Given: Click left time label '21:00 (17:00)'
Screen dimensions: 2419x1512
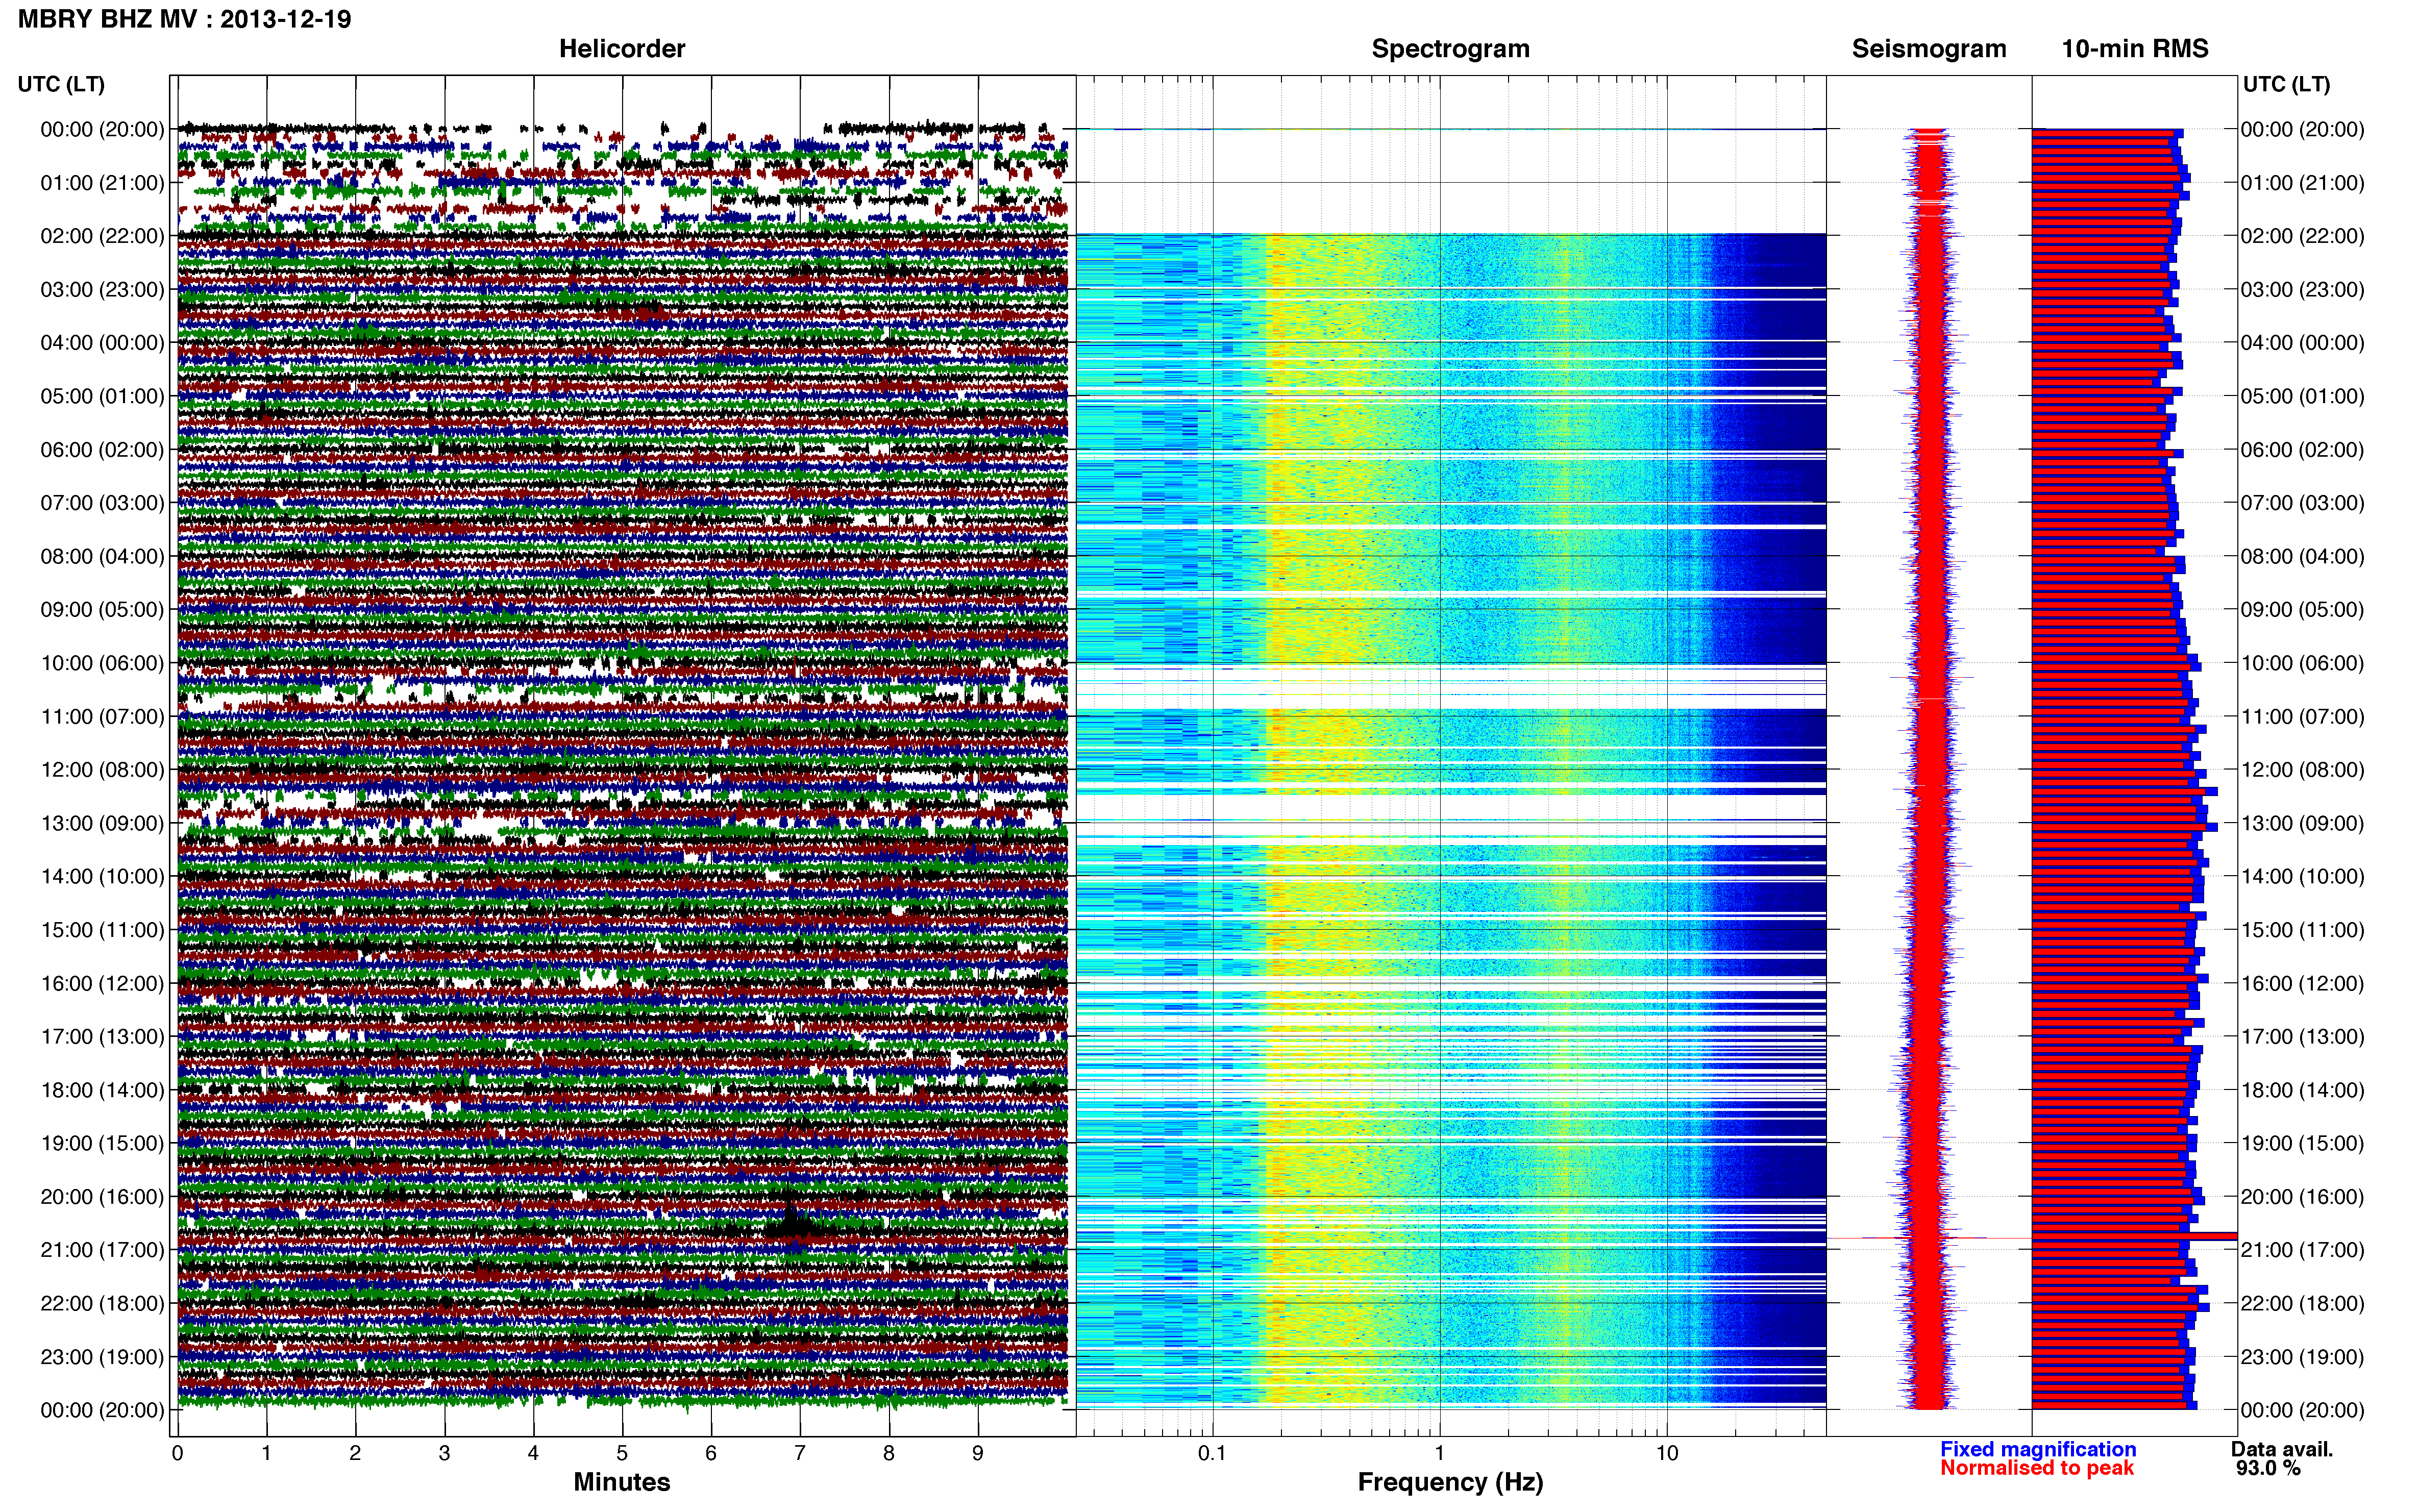Looking at the screenshot, I should click(x=102, y=1250).
